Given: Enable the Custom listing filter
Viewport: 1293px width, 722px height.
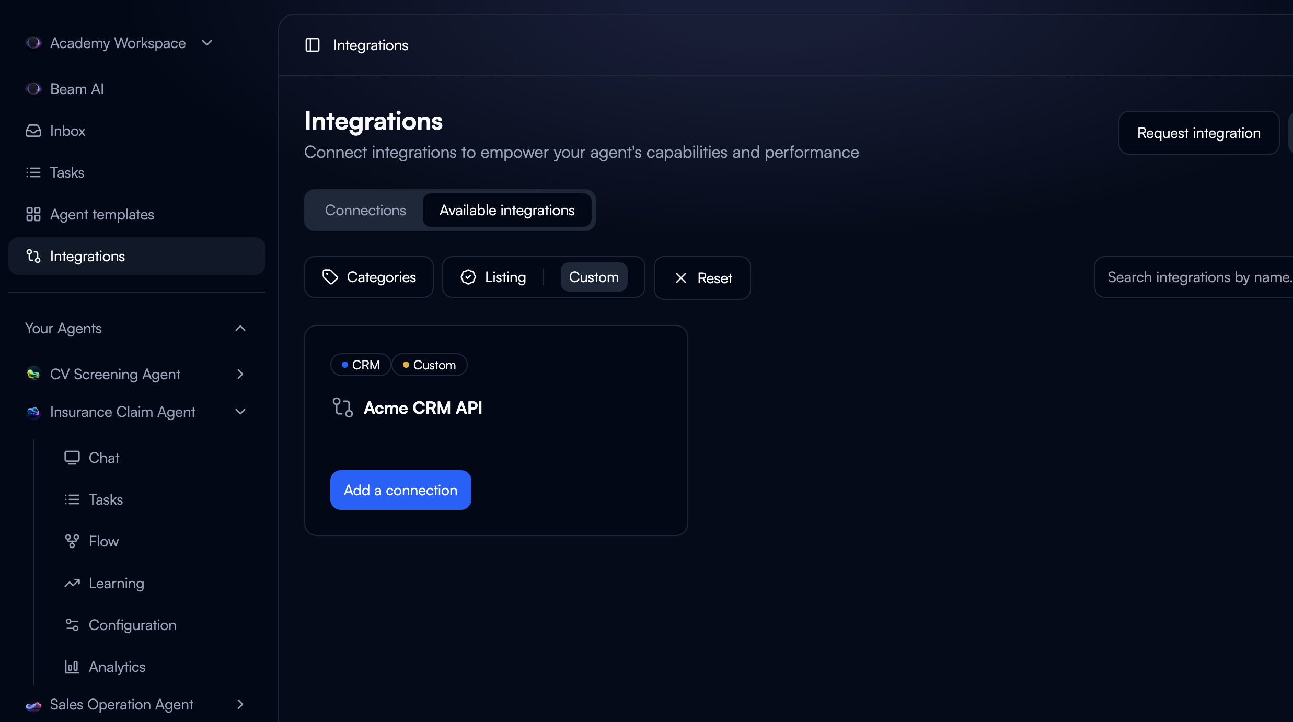Looking at the screenshot, I should click(x=593, y=277).
